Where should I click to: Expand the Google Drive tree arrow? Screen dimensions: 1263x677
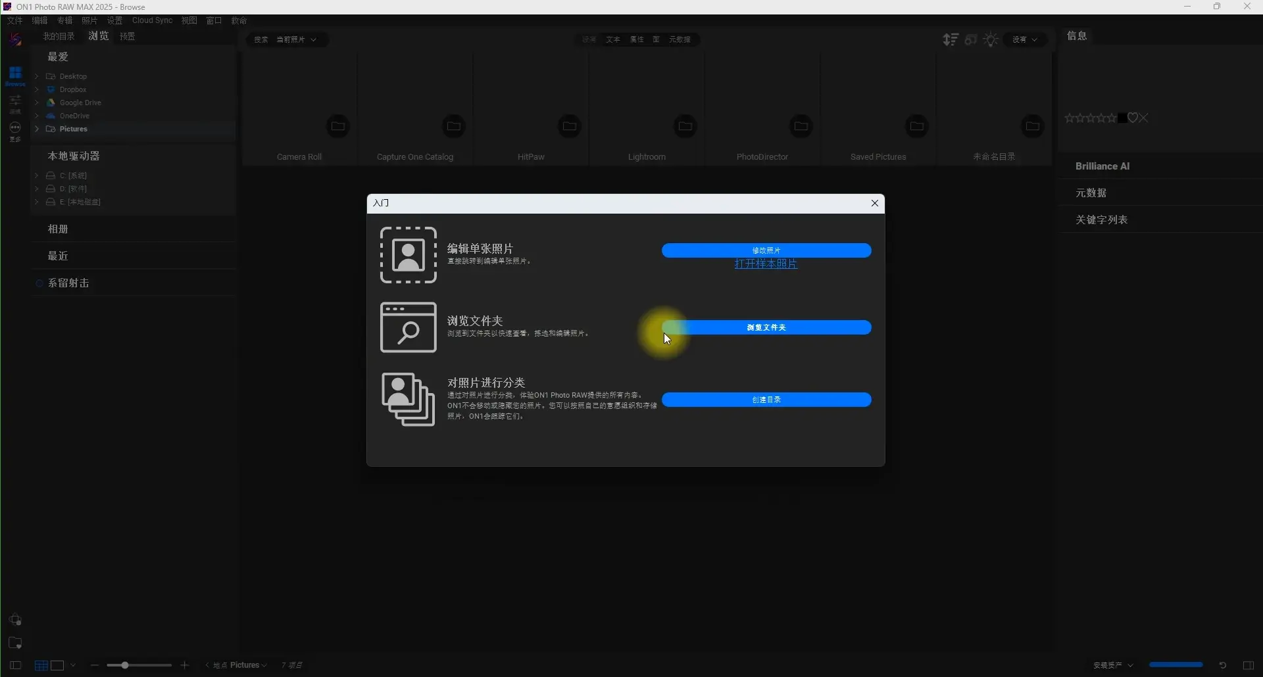pos(37,103)
